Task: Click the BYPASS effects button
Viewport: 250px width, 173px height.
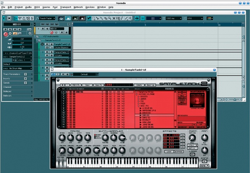Action: [179, 152]
